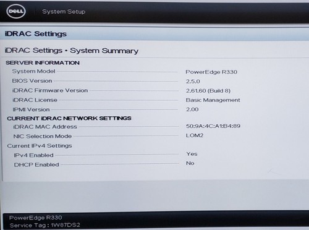
Task: Click the Dell logo icon
Action: [x=16, y=11]
